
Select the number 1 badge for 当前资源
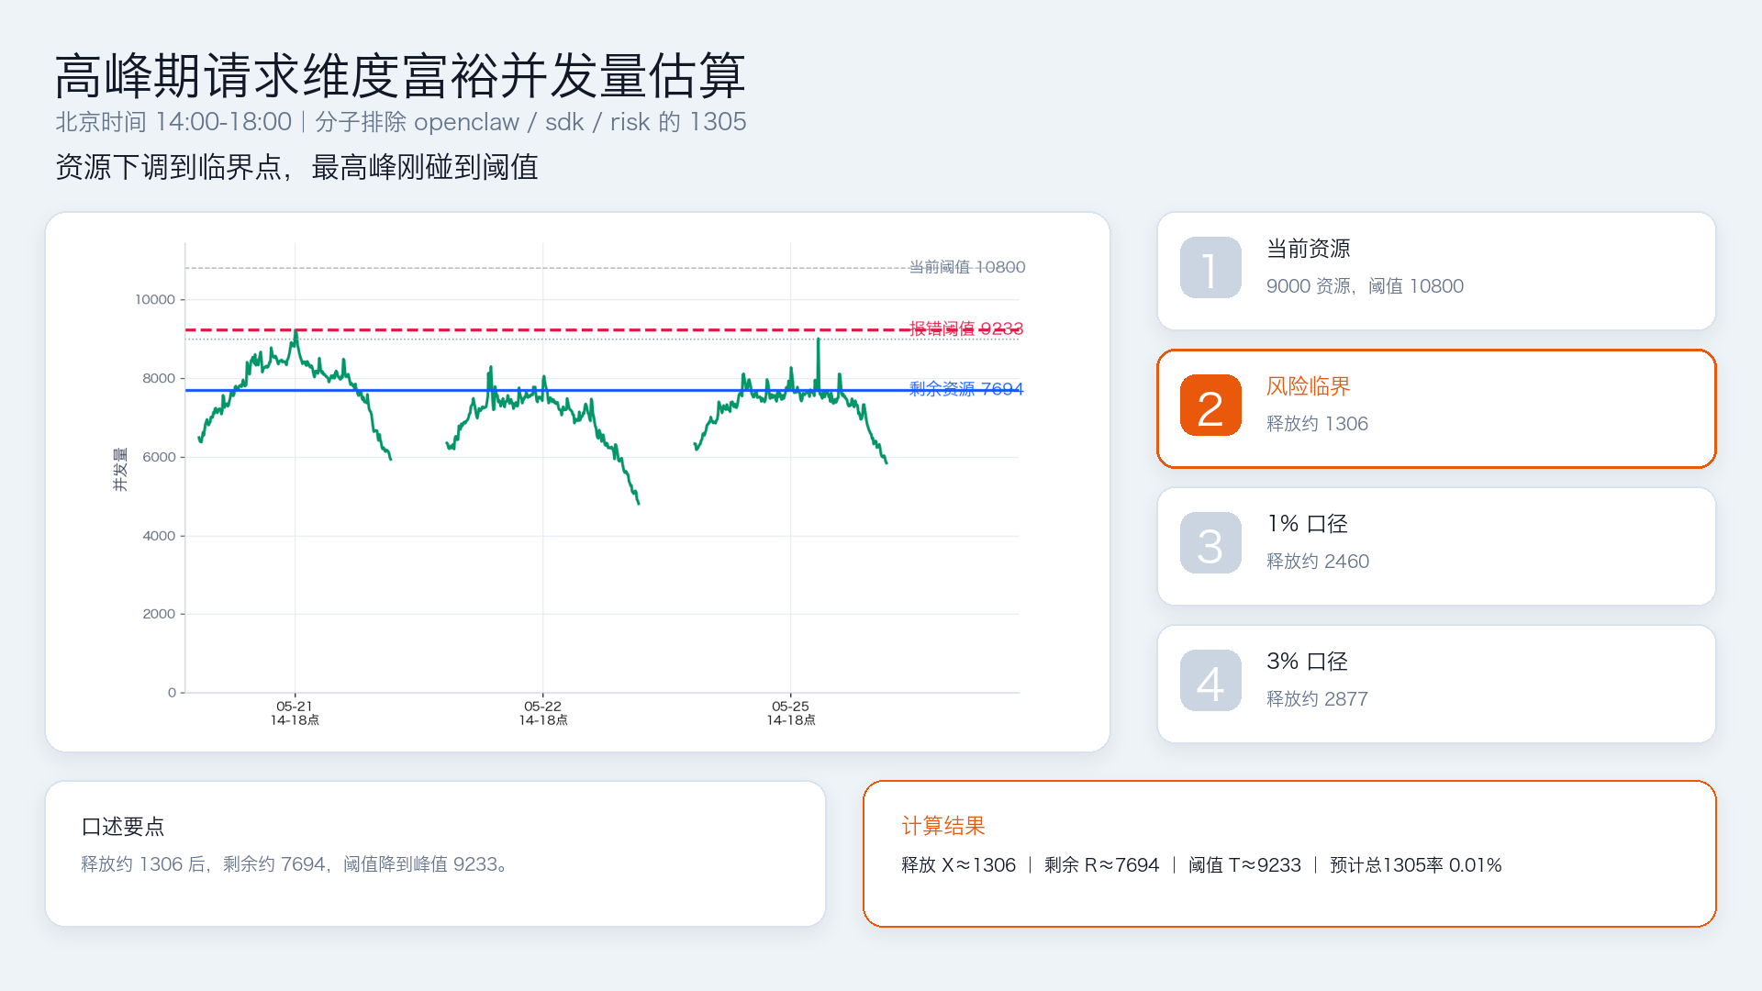coord(1210,268)
